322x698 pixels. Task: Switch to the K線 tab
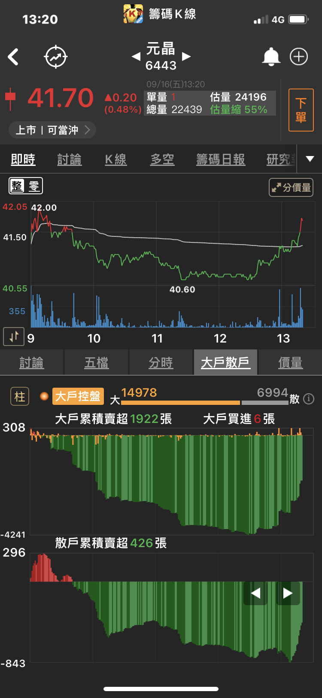click(115, 159)
